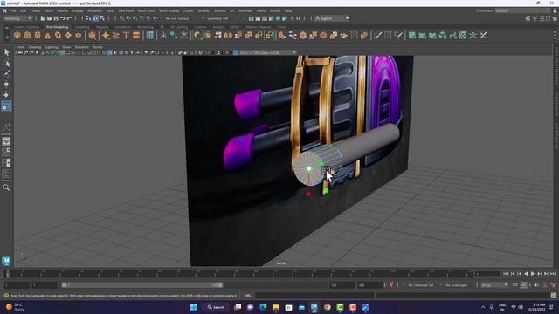Activate the Rotate tool in toolbox

click(6, 95)
